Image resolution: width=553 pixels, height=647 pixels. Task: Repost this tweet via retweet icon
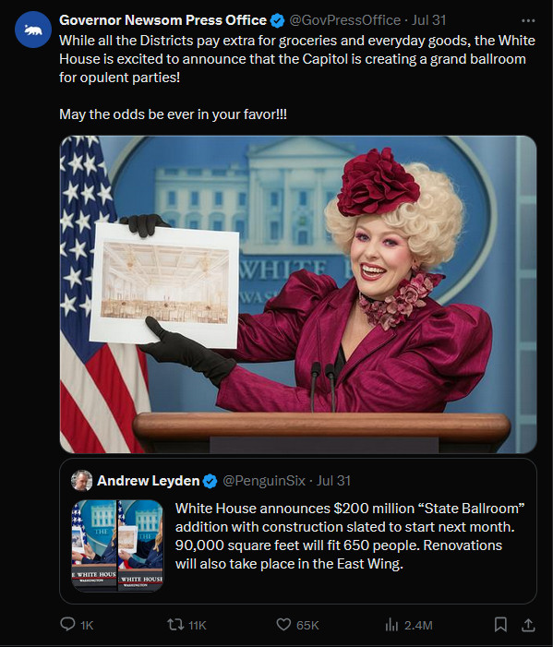(175, 624)
